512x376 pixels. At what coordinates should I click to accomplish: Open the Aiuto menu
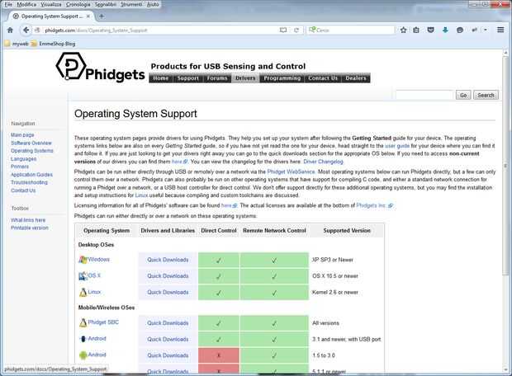point(153,4)
